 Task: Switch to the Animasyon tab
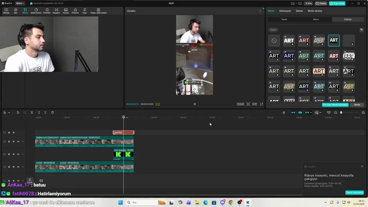[x=285, y=11]
